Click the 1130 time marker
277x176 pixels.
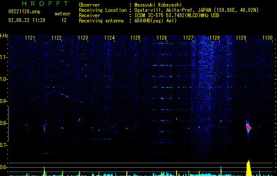tap(267, 38)
